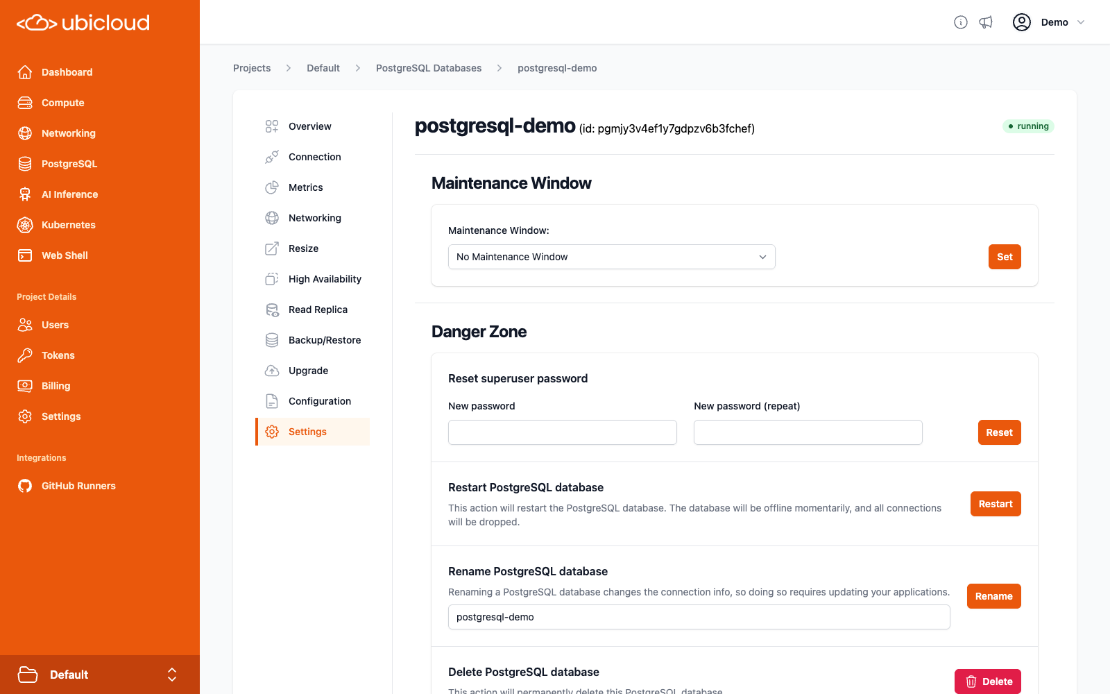Screen dimensions: 1110x694
Task: Click the postgresql-demo breadcrumb
Action: click(557, 68)
